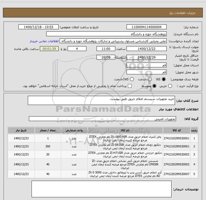Click item code 2741210299520001

177,146
